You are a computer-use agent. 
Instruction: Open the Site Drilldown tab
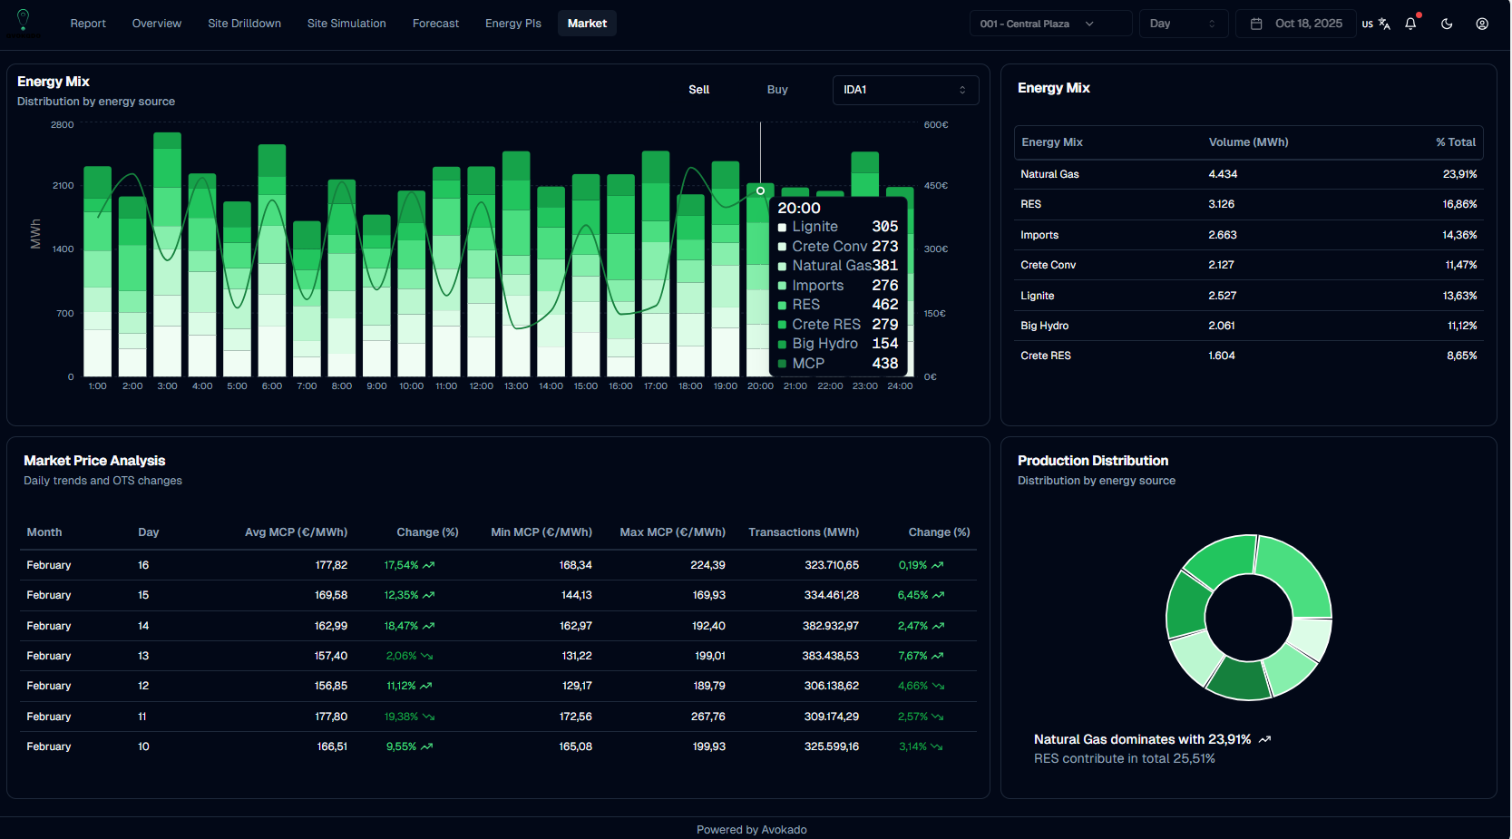[244, 24]
